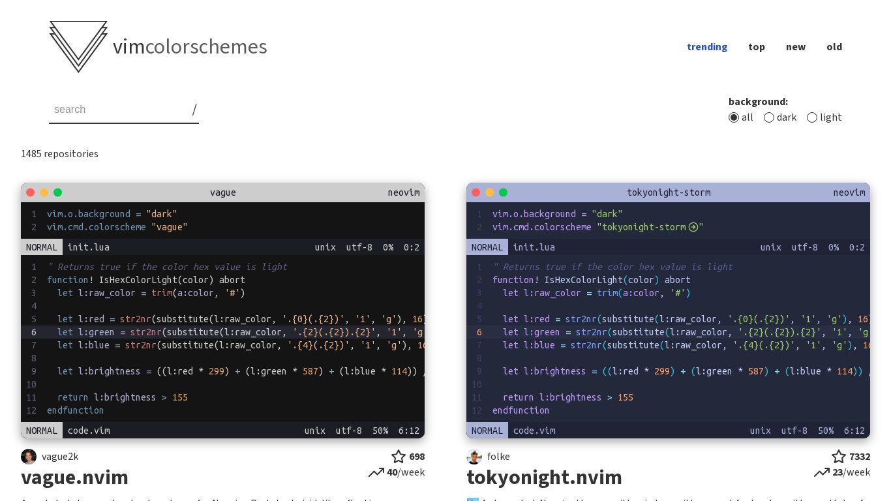Click the "background:" filter label
The width and height of the screenshot is (891, 501).
click(758, 102)
